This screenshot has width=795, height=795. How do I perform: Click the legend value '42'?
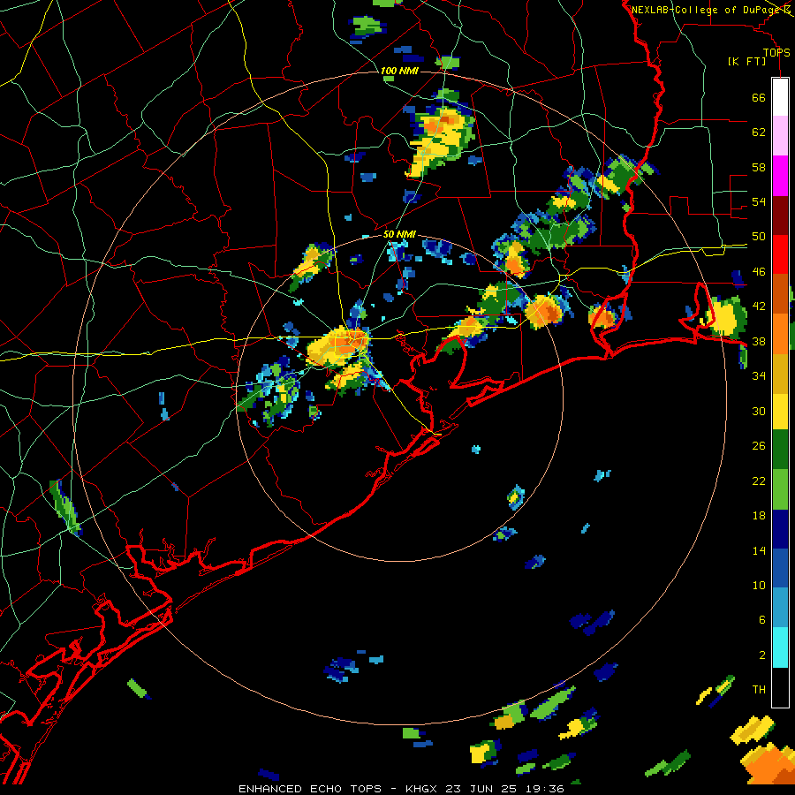(x=759, y=307)
